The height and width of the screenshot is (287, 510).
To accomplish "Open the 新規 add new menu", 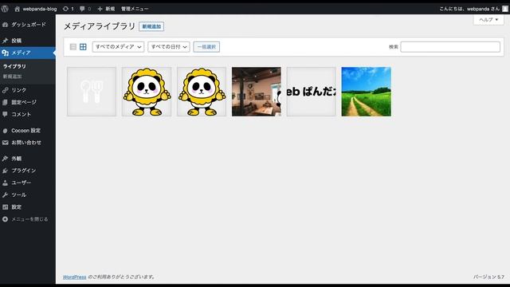I will click(x=106, y=9).
